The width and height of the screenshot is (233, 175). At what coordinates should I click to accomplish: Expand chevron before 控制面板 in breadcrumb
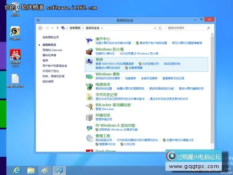point(67,28)
